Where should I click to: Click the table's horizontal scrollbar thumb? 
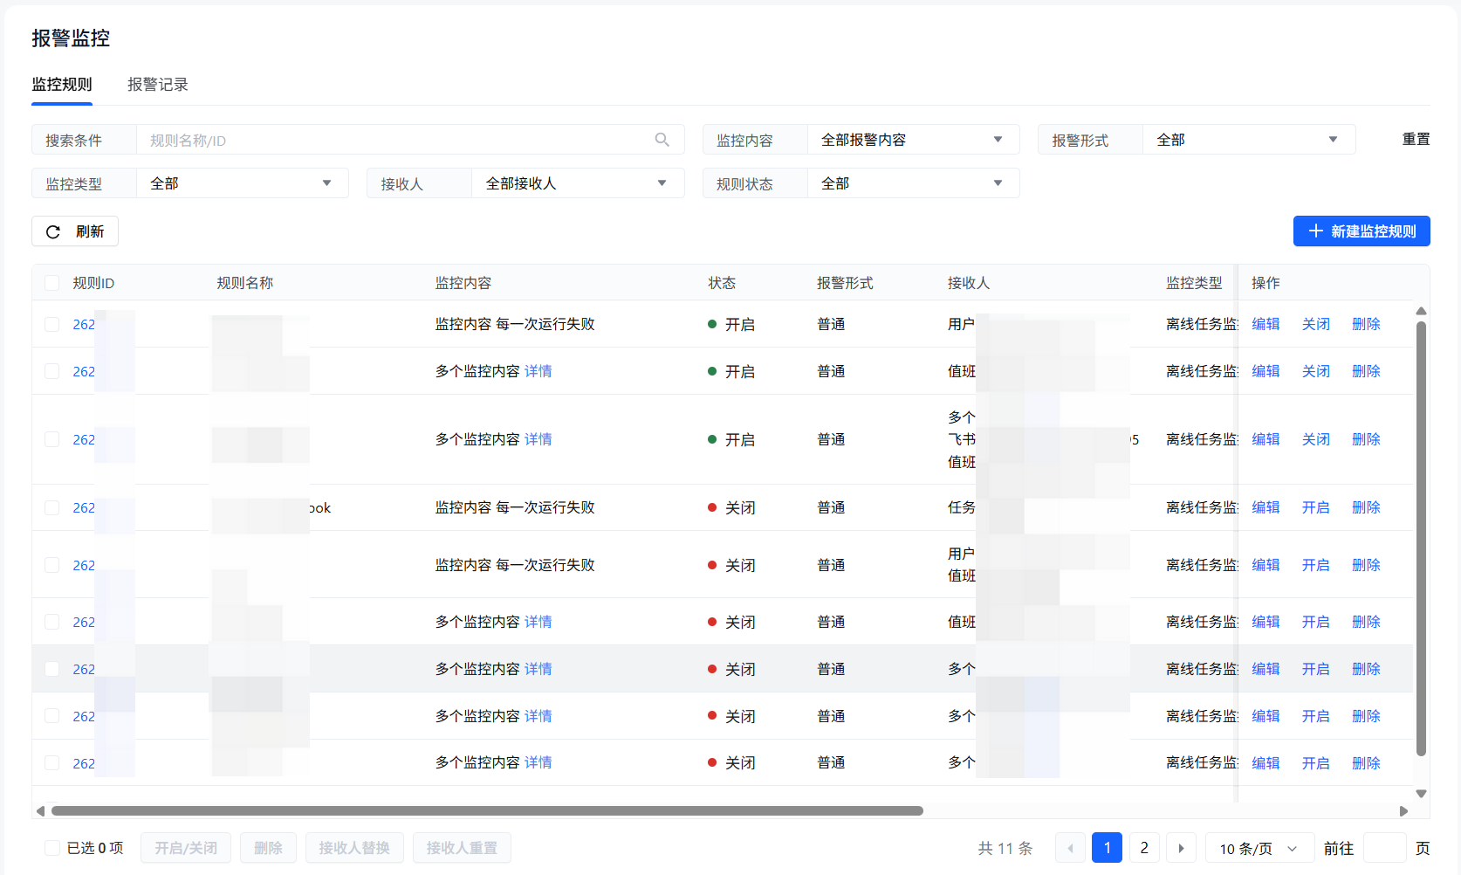487,811
